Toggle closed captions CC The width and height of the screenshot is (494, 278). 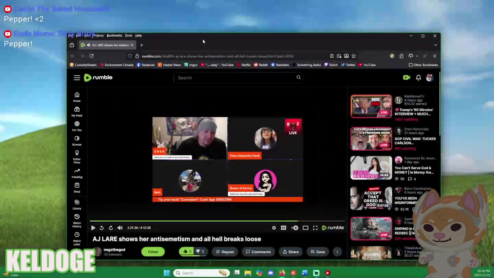pyautogui.click(x=284, y=228)
